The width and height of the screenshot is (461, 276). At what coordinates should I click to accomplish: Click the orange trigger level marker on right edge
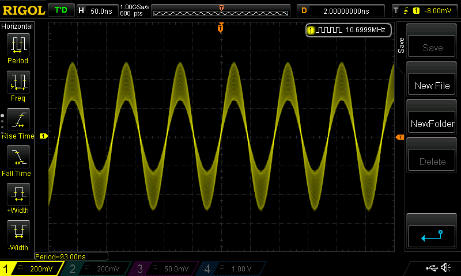point(399,137)
